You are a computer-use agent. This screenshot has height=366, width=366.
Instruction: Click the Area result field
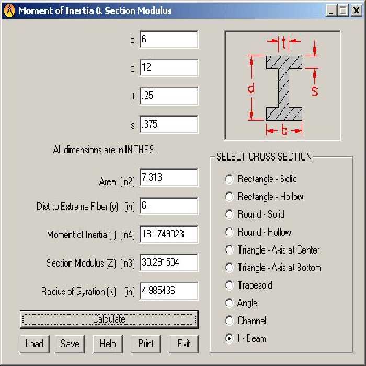[169, 178]
